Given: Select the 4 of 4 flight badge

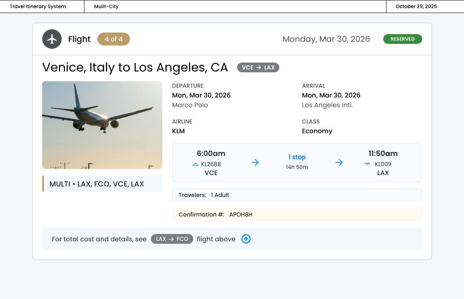Looking at the screenshot, I should point(114,39).
